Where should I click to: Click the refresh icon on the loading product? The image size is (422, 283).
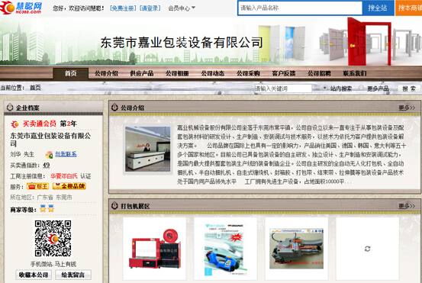(367, 249)
